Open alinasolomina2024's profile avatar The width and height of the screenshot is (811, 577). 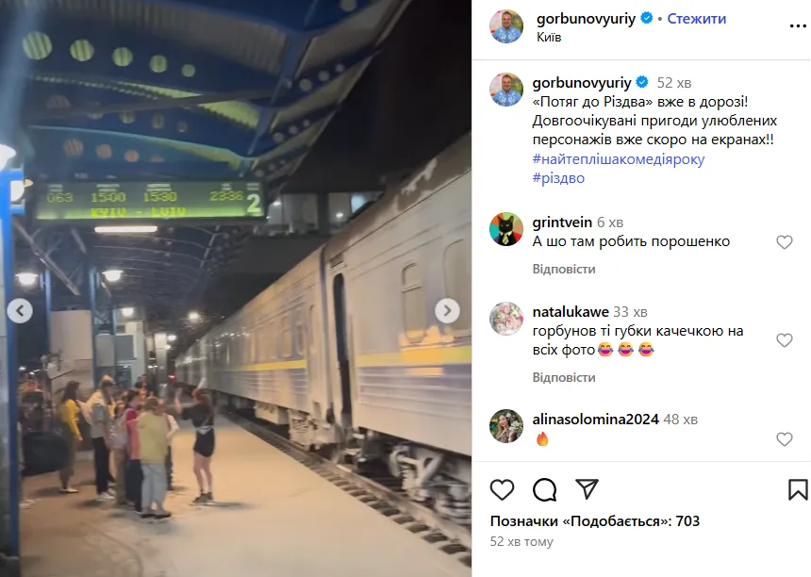[x=506, y=426]
